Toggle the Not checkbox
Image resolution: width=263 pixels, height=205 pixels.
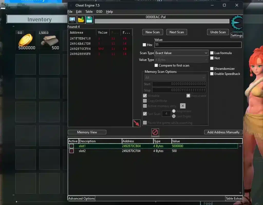click(x=212, y=58)
